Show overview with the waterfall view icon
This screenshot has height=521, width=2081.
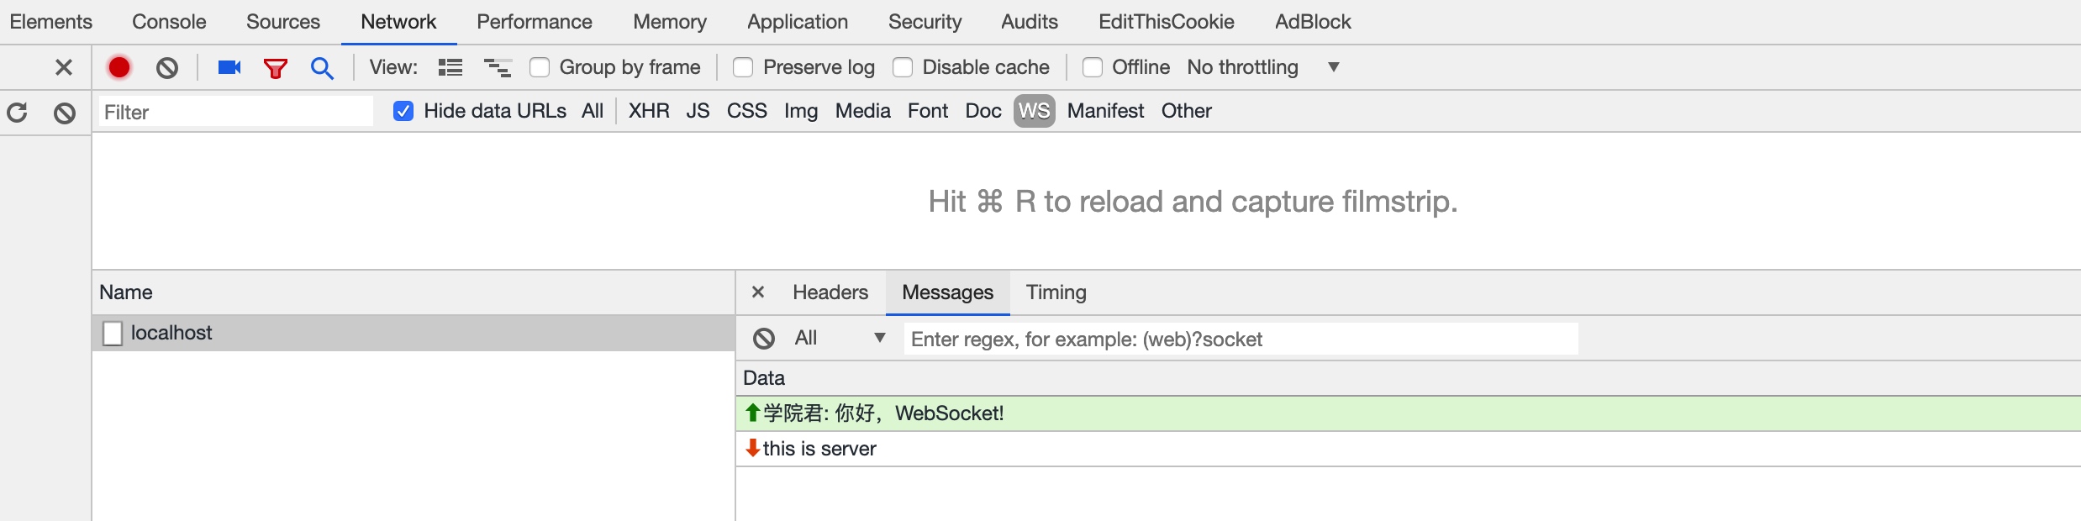(x=498, y=67)
